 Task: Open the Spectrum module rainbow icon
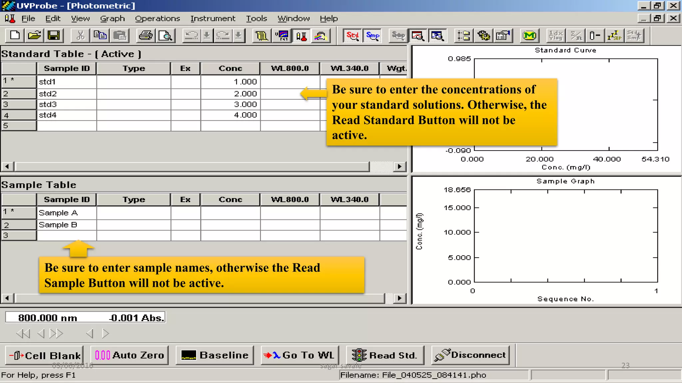(321, 36)
